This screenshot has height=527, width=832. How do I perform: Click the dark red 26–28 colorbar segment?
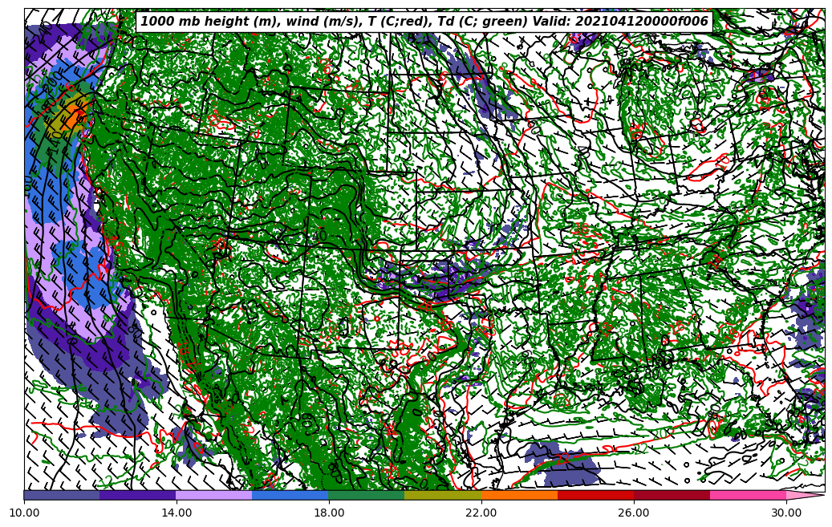tap(672, 495)
